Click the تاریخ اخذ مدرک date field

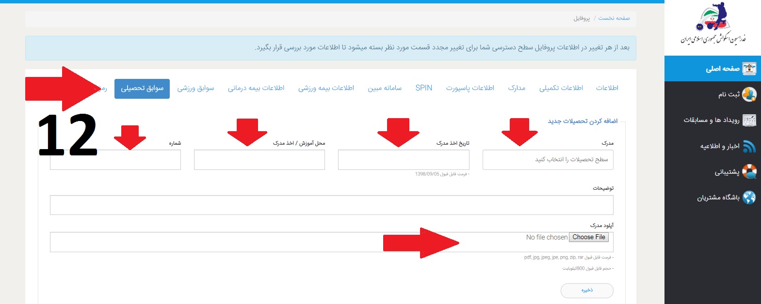(404, 160)
